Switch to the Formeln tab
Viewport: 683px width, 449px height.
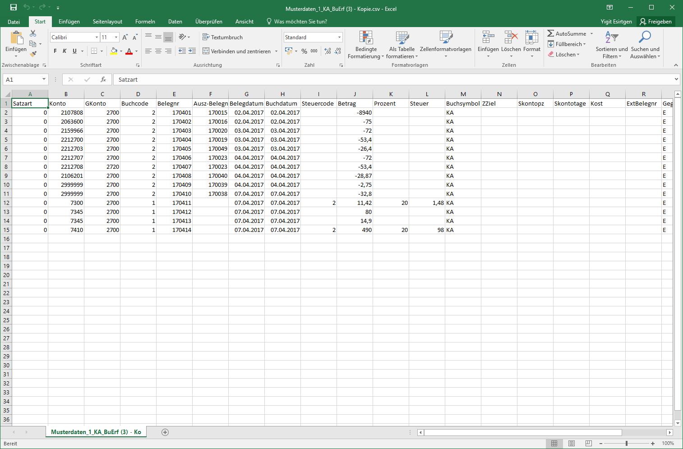[x=145, y=22]
